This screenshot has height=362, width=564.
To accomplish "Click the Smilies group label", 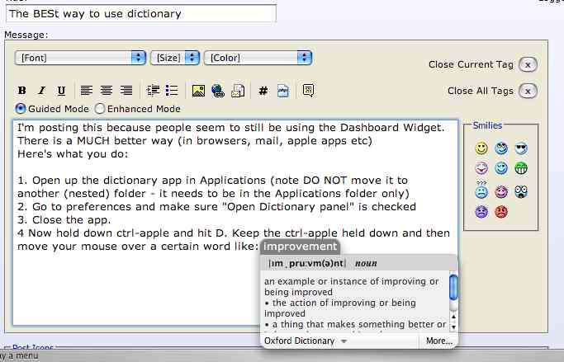I will click(487, 125).
